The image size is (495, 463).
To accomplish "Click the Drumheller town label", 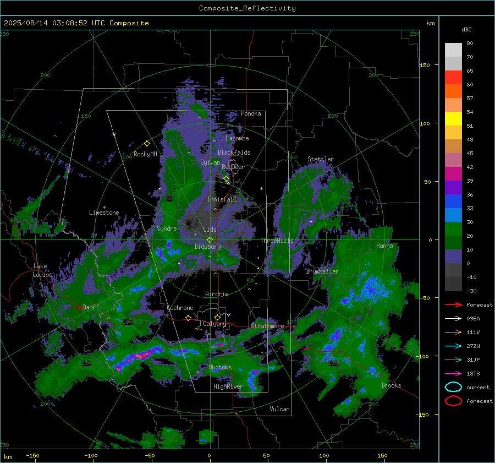I will click(322, 271).
